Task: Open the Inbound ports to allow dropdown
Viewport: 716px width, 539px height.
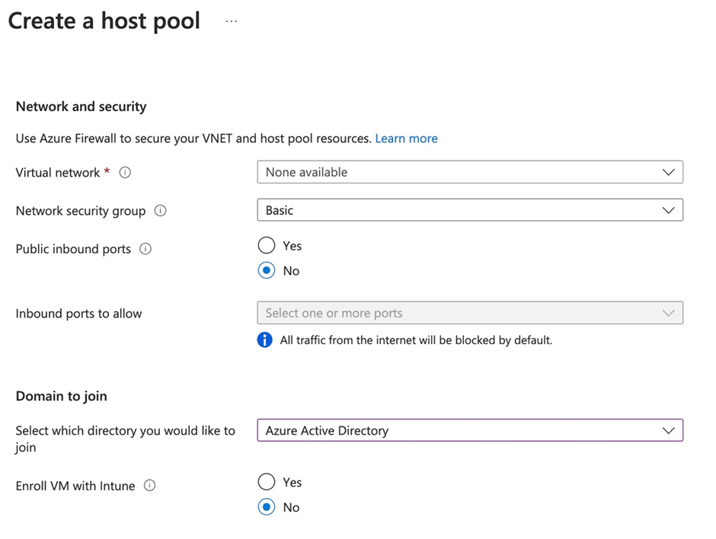Action: (x=470, y=313)
